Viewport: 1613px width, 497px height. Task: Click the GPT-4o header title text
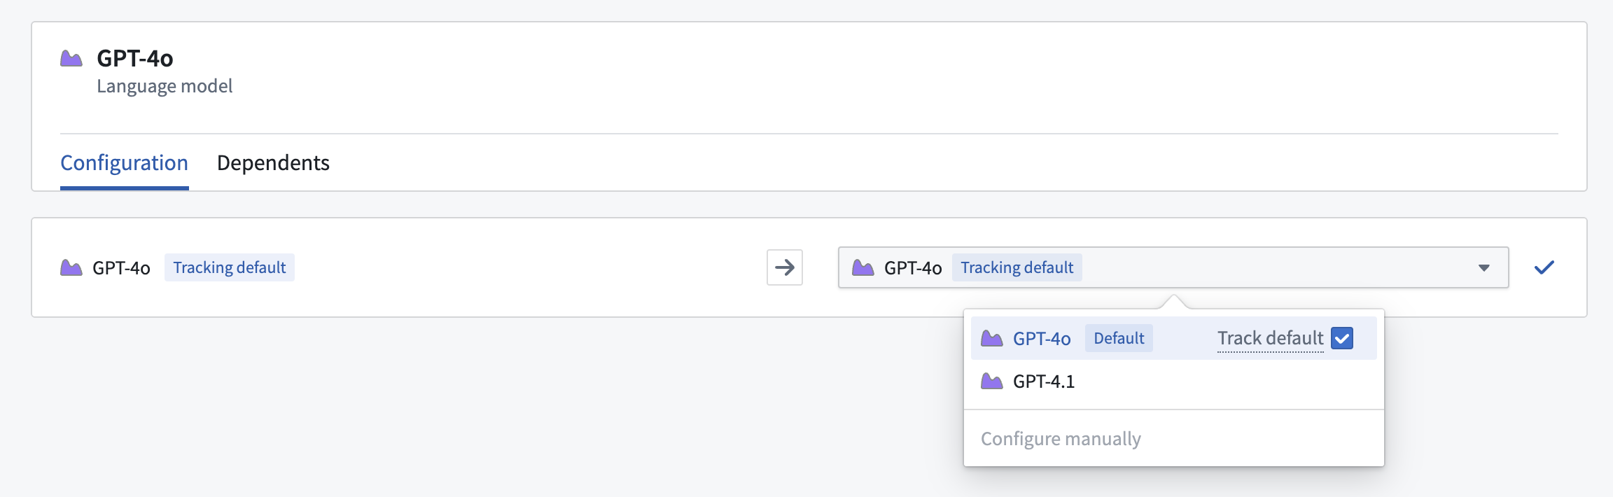coord(135,59)
